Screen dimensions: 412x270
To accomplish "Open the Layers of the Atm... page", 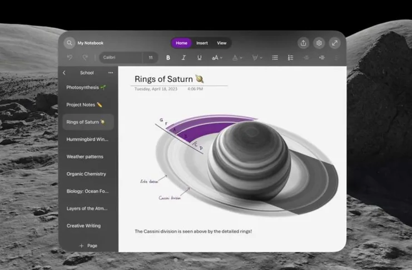I will click(x=88, y=208).
